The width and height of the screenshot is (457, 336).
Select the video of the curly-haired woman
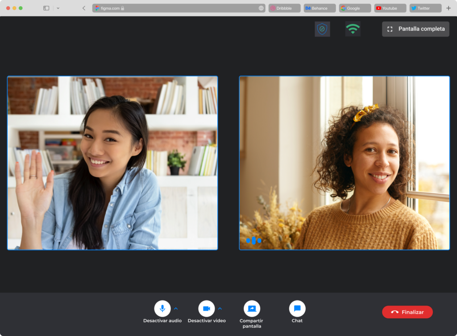pos(345,163)
